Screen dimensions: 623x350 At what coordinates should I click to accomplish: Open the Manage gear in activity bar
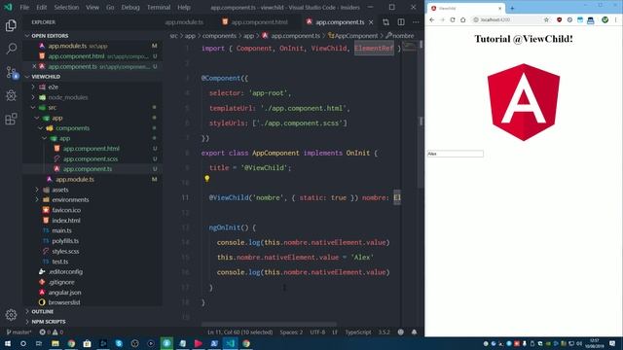(11, 315)
